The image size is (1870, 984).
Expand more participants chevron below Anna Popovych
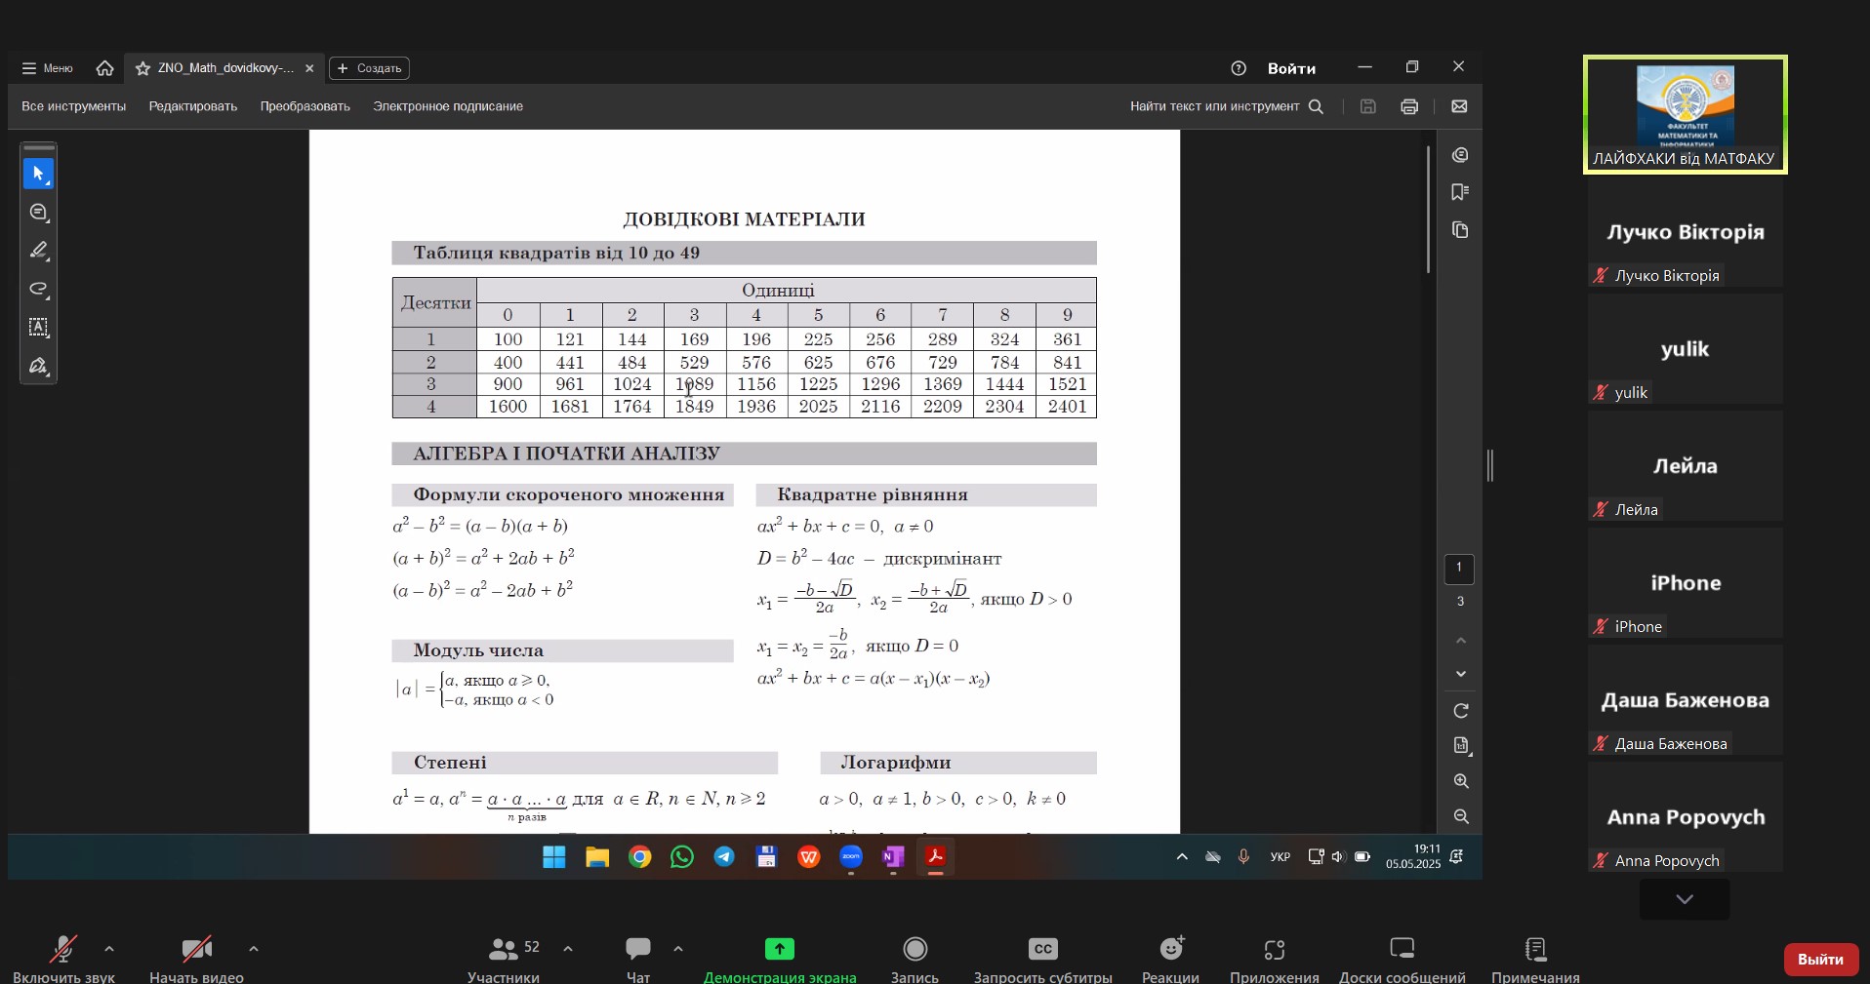coord(1685,899)
